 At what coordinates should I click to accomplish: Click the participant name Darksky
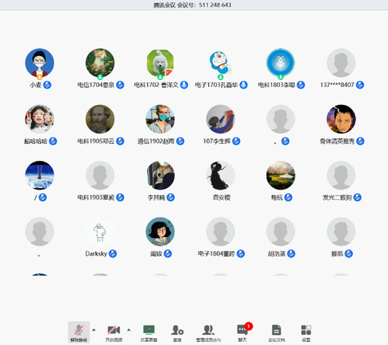[x=96, y=253]
